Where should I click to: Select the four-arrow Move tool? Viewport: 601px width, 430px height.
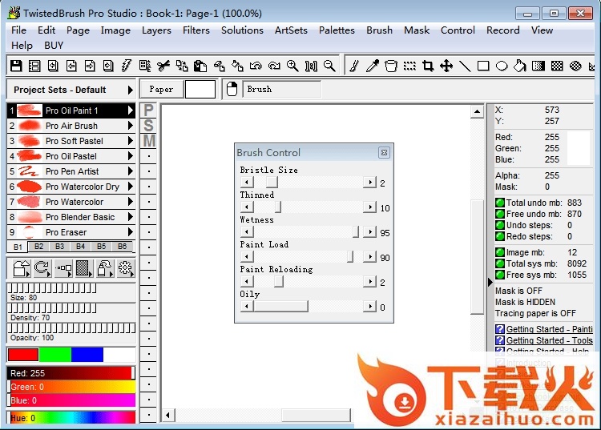tap(446, 66)
